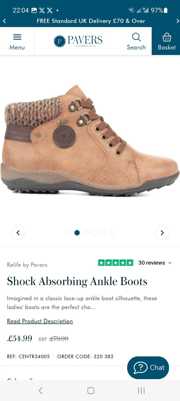The height and width of the screenshot is (401, 180).
Task: Select the third carousel dot
Action: tap(86, 233)
